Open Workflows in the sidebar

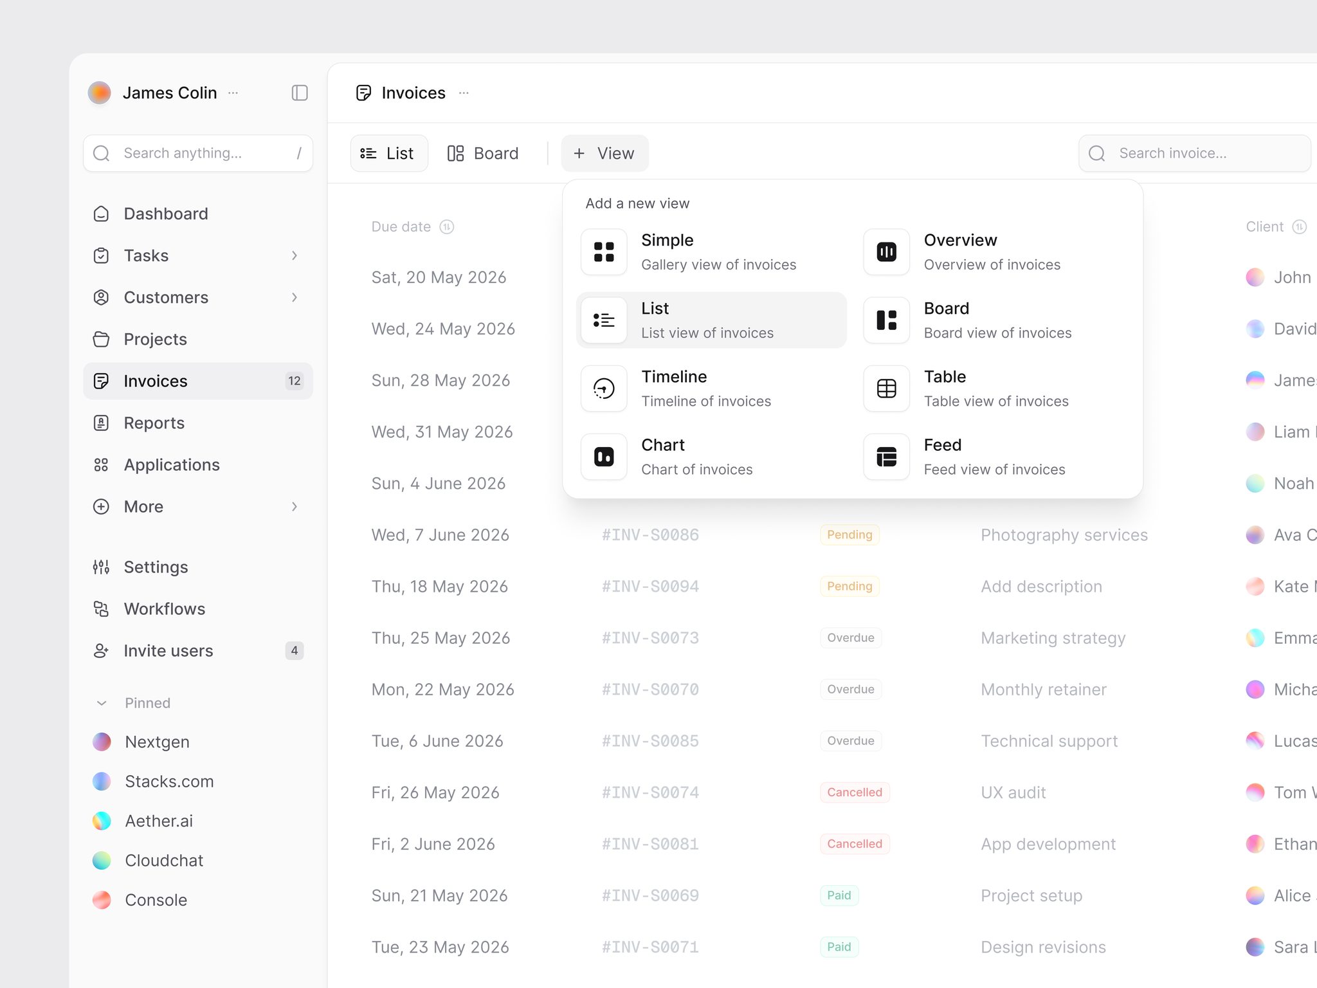[198, 608]
